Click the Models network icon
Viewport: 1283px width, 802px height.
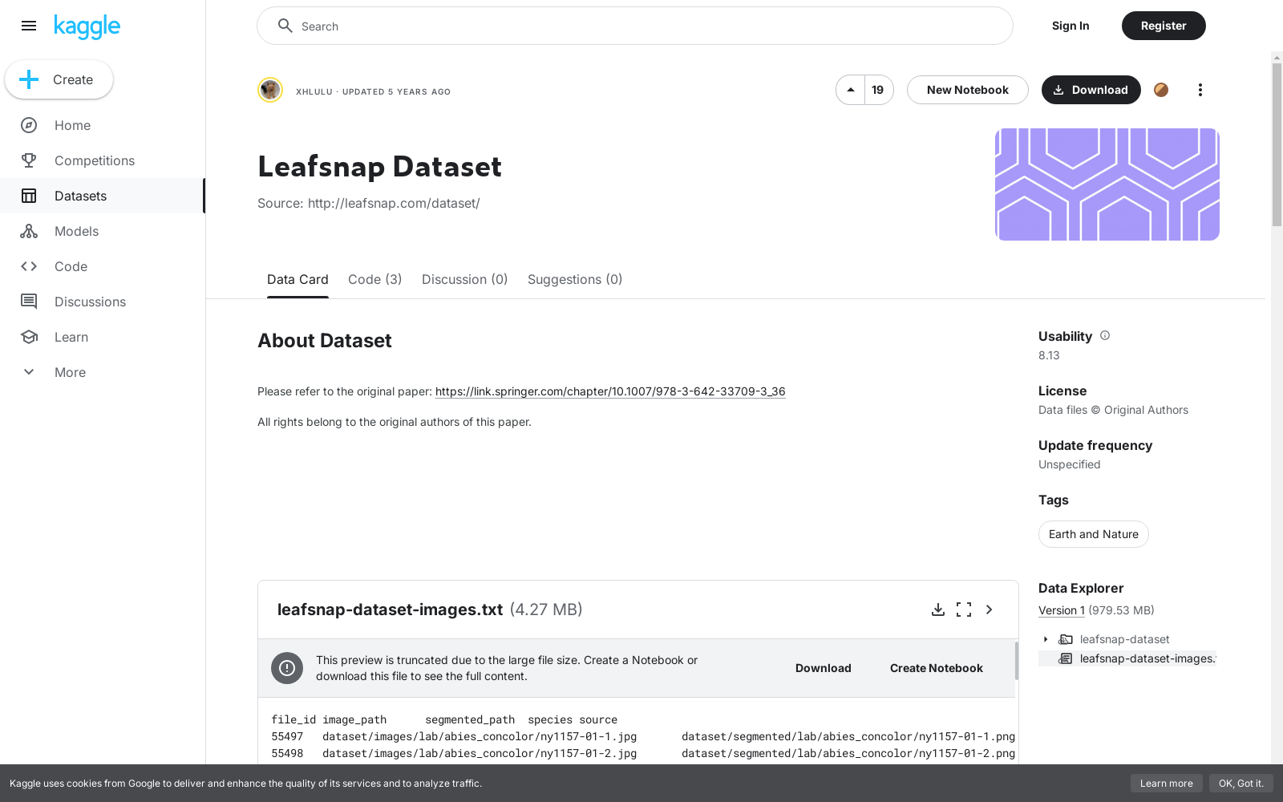click(x=29, y=231)
